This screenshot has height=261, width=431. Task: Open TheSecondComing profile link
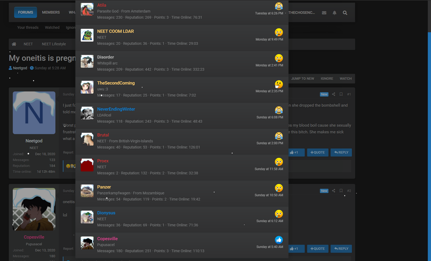pyautogui.click(x=116, y=83)
